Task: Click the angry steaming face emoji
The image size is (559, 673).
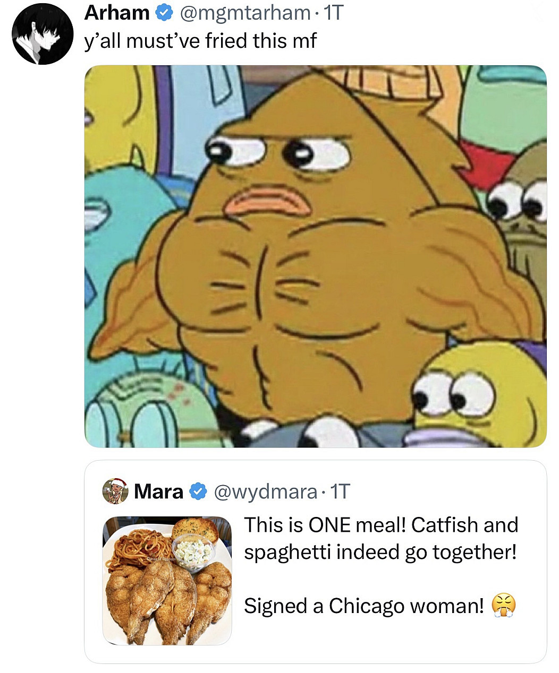Action: (x=503, y=606)
